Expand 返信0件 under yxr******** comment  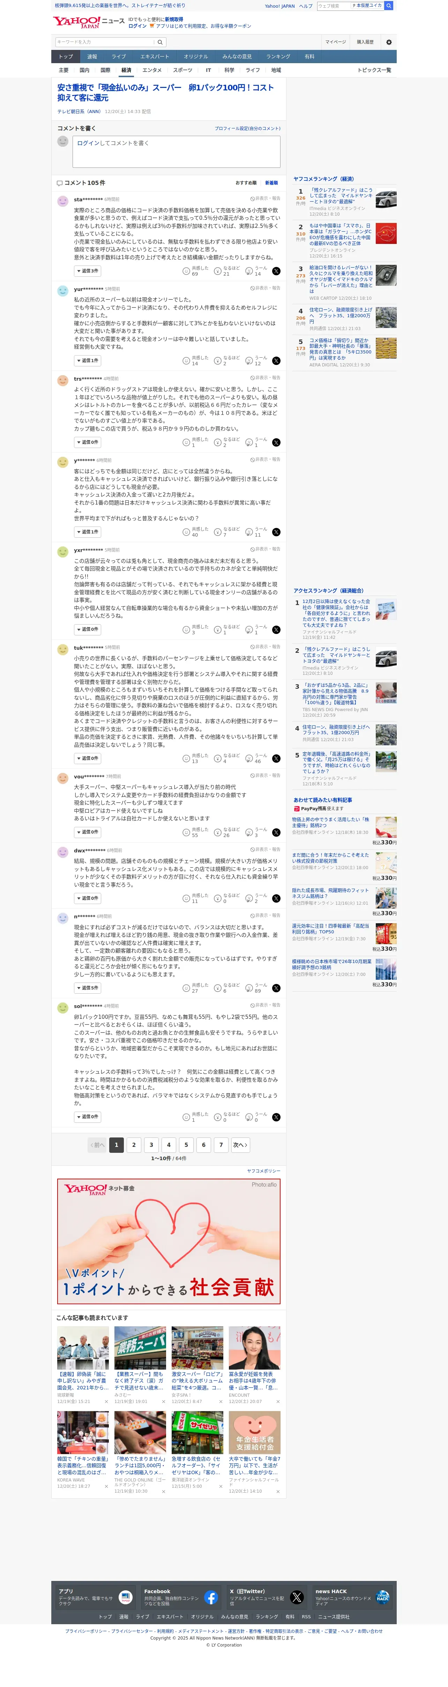[x=88, y=629]
